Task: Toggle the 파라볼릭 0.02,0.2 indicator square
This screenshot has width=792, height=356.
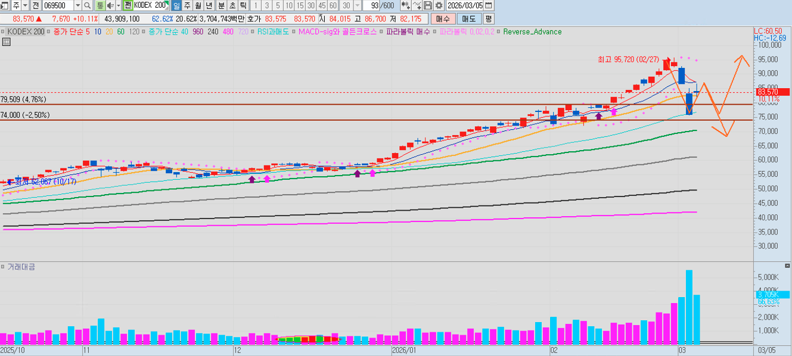Action: point(434,32)
